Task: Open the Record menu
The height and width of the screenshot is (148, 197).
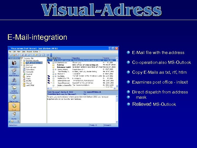Action: tap(29, 52)
